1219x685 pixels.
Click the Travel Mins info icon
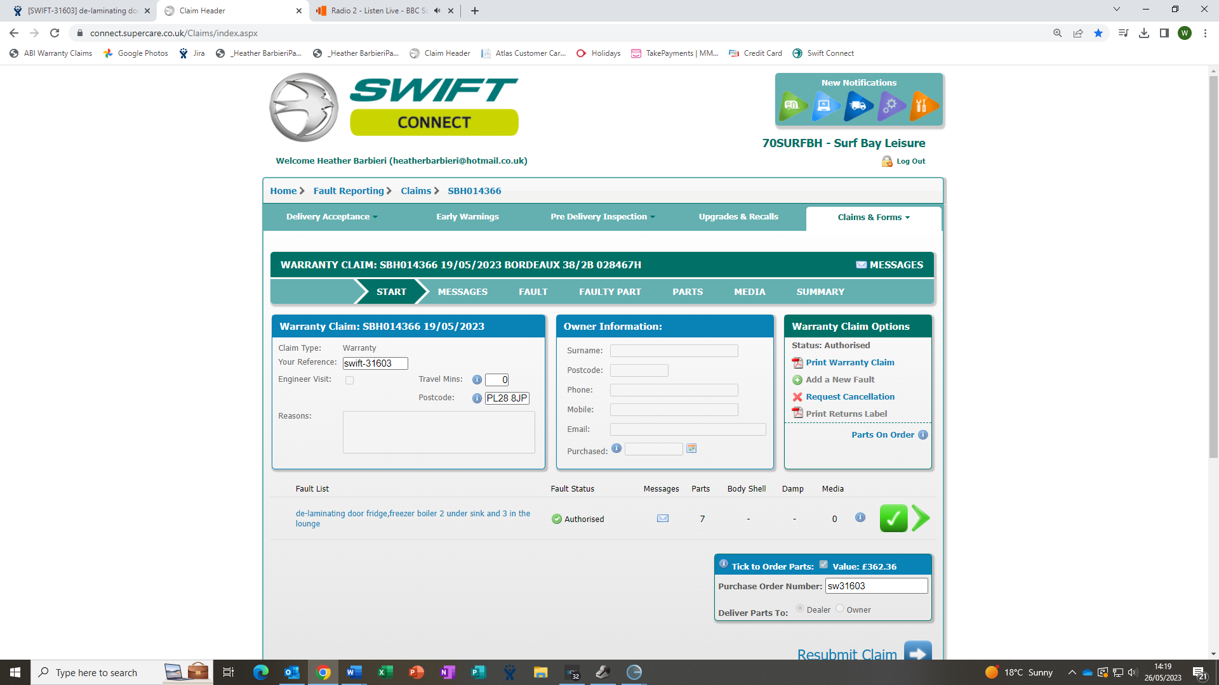coord(477,380)
